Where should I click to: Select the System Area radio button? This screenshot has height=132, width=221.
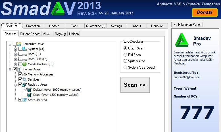[125, 61]
